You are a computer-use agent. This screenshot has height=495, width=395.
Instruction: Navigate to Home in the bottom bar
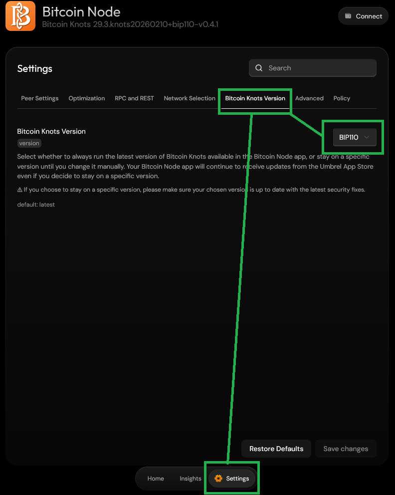pyautogui.click(x=156, y=478)
